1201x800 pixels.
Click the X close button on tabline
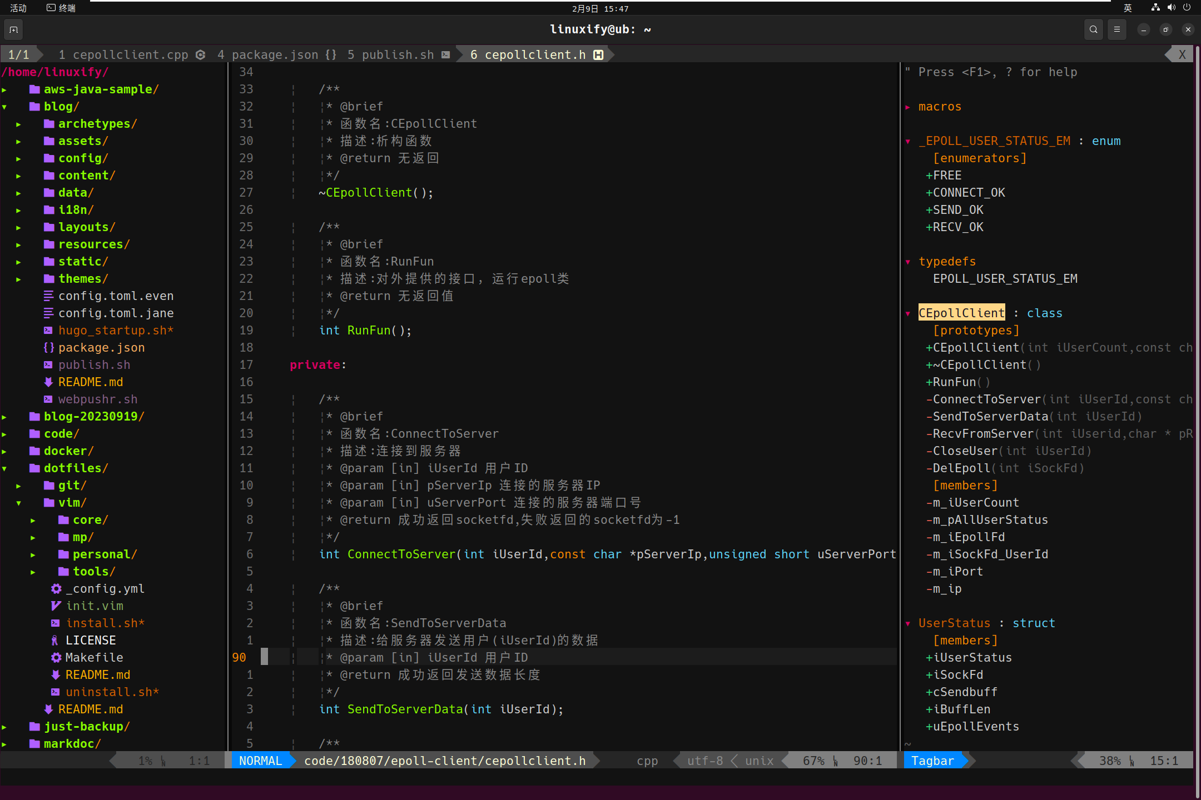[1182, 54]
